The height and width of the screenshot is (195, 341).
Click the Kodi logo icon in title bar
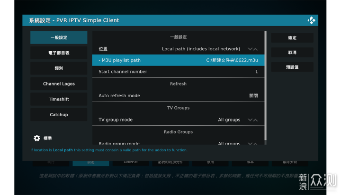pos(311,20)
